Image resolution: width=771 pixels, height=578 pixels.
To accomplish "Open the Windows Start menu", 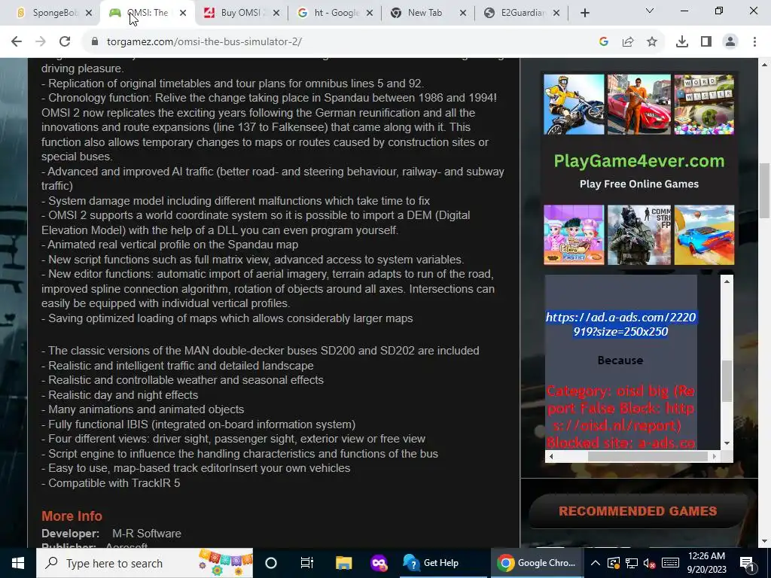I will [18, 563].
